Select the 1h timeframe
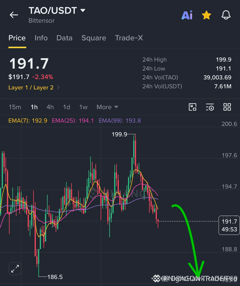Screen dimensions: 240x286 pyautogui.click(x=34, y=107)
